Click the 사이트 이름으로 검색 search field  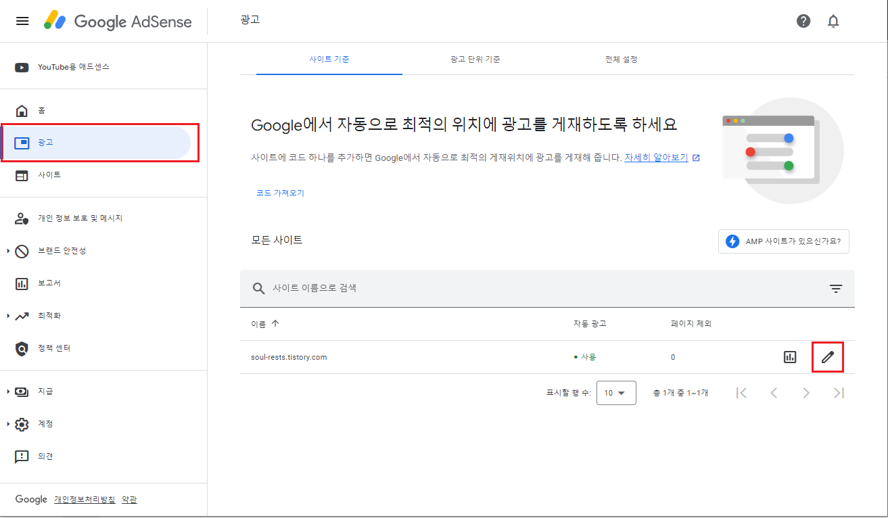[x=548, y=289]
